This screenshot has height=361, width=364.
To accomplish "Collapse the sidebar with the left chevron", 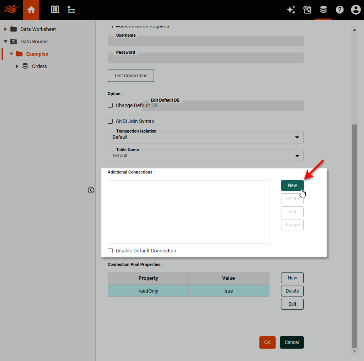I will pyautogui.click(x=91, y=190).
